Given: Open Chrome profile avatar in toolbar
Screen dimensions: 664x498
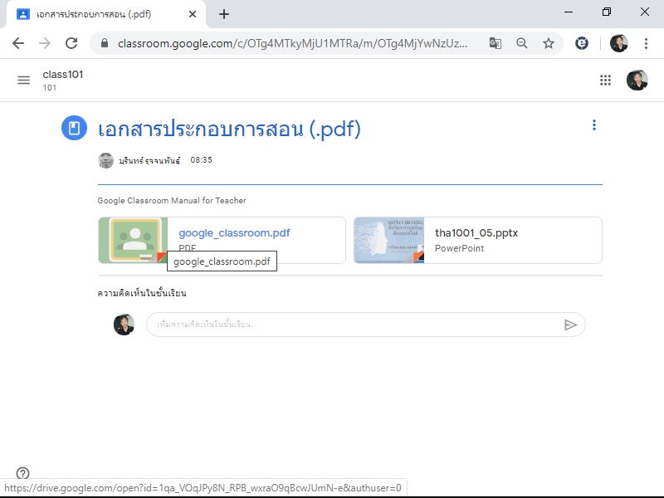Looking at the screenshot, I should [x=618, y=43].
